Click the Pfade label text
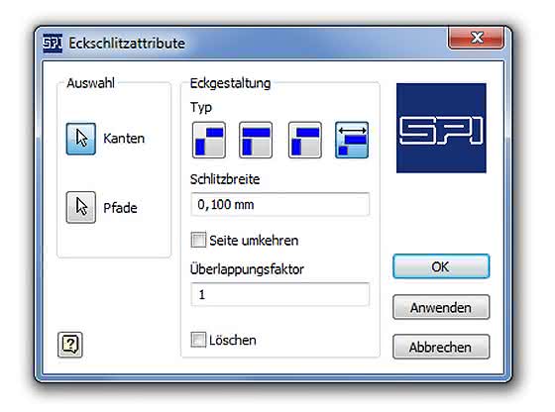The image size is (555, 412). click(x=120, y=208)
